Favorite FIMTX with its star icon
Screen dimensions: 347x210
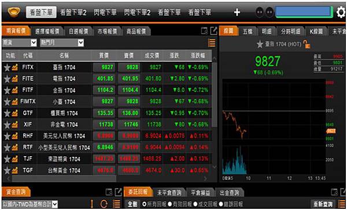point(7,102)
